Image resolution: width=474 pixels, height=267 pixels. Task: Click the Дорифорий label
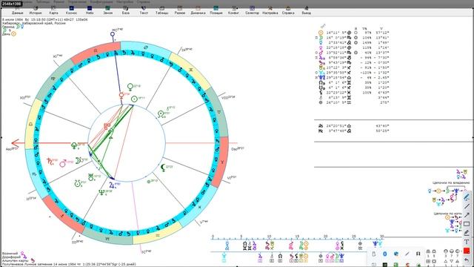[x=12, y=257]
